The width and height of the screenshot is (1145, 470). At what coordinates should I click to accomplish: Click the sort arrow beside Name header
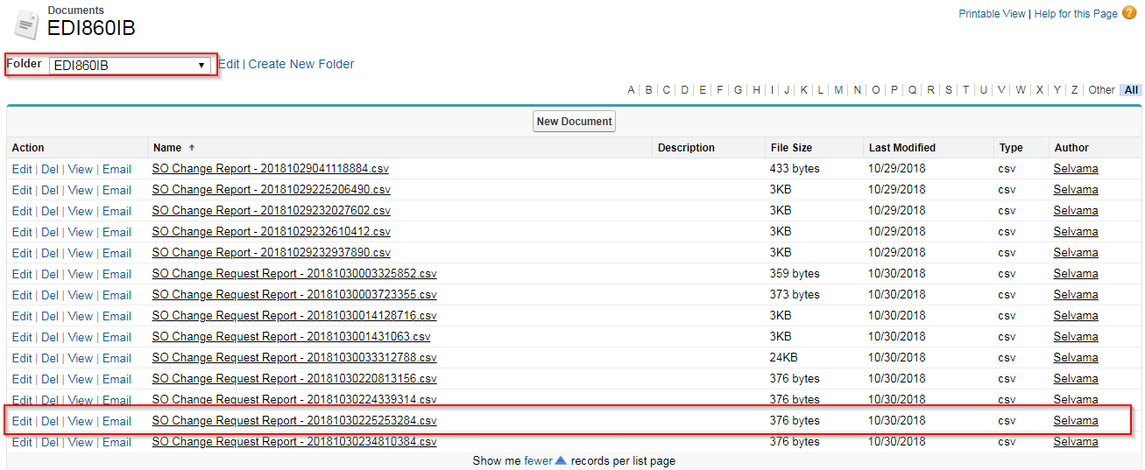(x=192, y=148)
